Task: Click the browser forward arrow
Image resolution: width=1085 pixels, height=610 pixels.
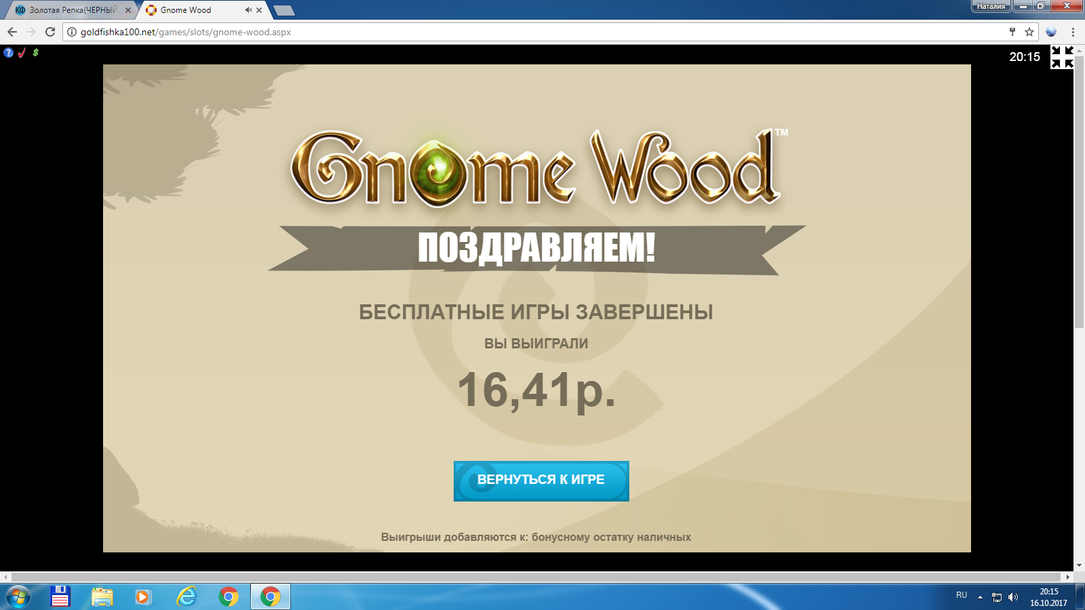Action: coord(31,32)
